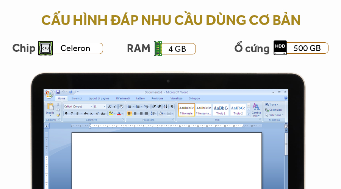The width and height of the screenshot is (341, 189).
Task: Open the Riferimenti tab
Action: click(x=123, y=98)
